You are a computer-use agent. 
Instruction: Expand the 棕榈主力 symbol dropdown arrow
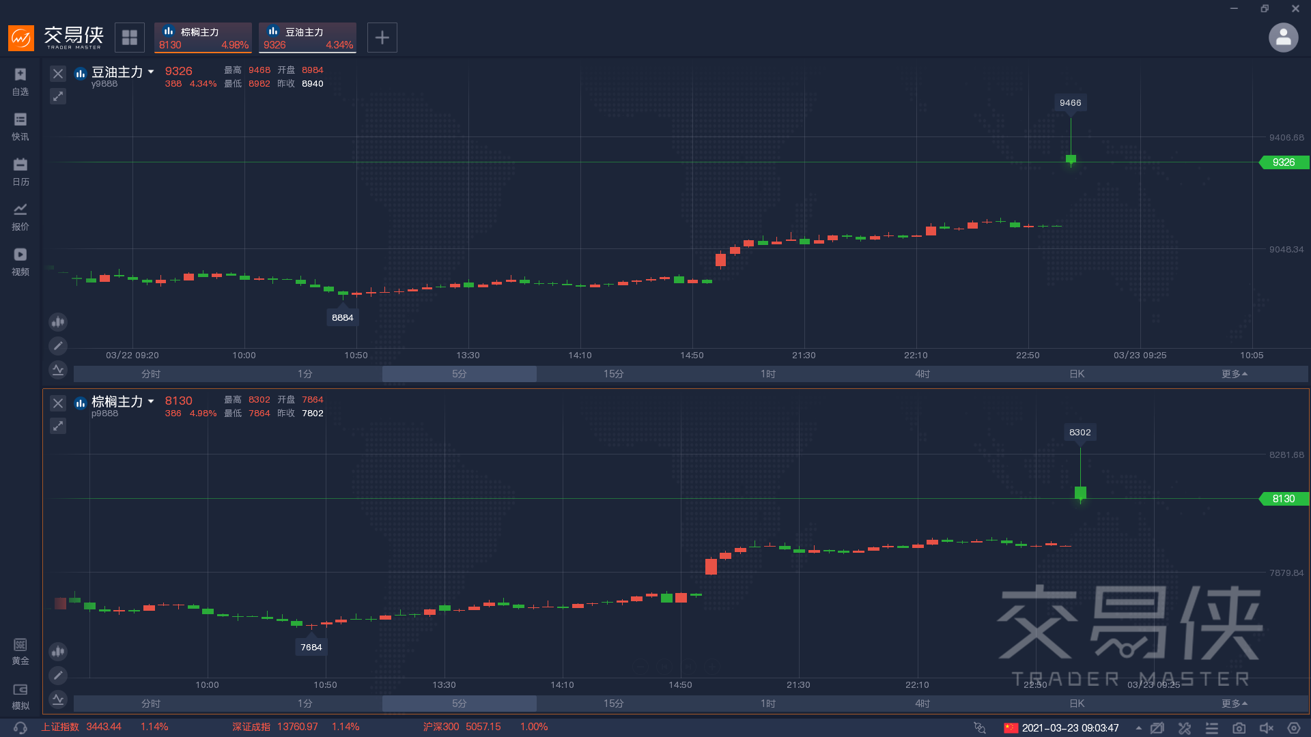(151, 401)
